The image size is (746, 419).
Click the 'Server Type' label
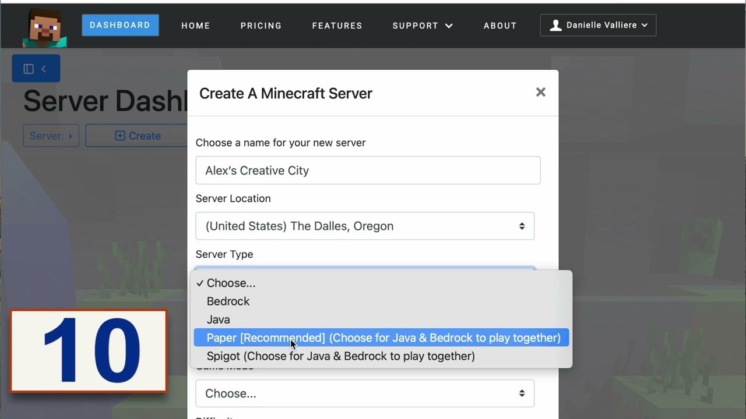tap(224, 254)
